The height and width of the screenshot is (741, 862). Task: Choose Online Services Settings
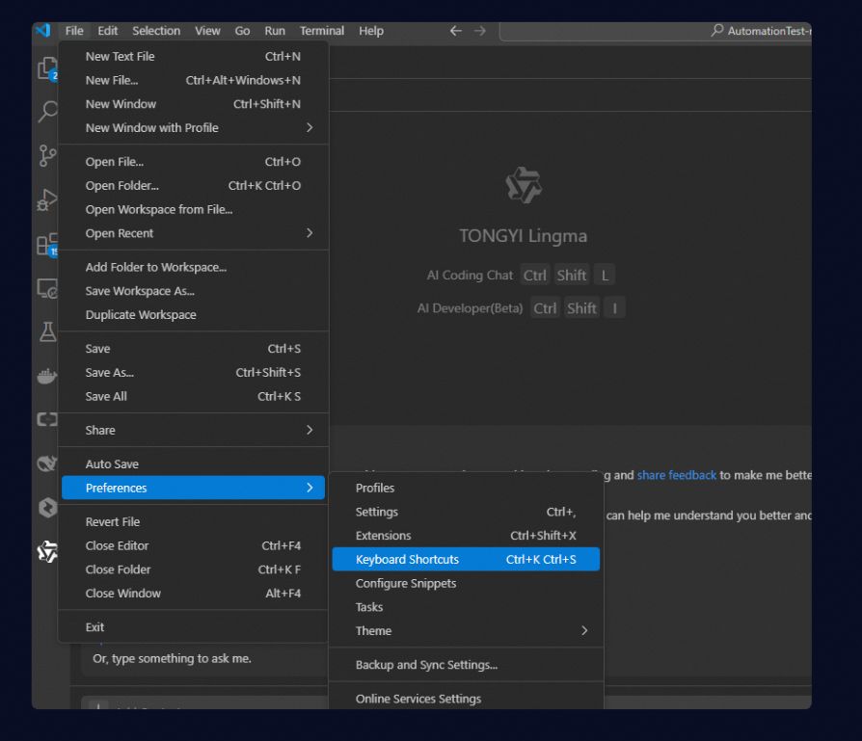click(466, 699)
